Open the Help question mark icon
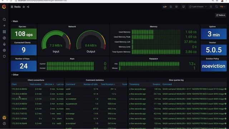The height and width of the screenshot is (129, 229). [x=4, y=124]
